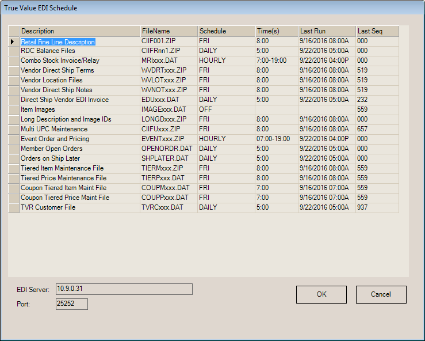The height and width of the screenshot is (341, 425).
Task: Click the CIIFUxxx.ZIP filename cell
Action: click(169, 129)
